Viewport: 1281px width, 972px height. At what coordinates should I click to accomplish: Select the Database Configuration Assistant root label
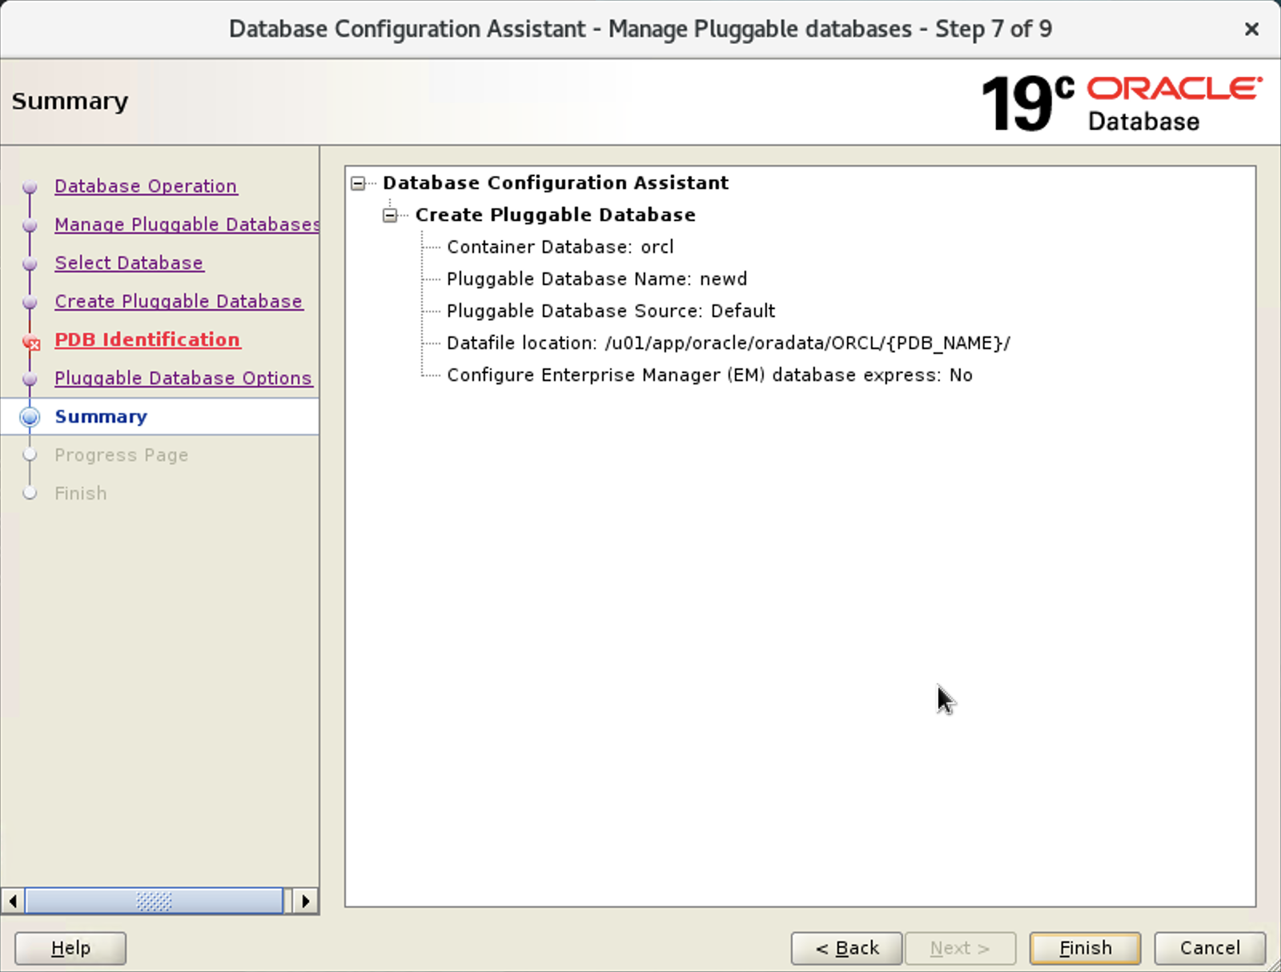click(x=556, y=183)
